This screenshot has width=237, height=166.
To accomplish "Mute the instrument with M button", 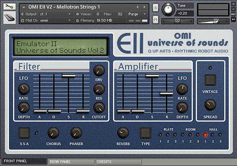I will (x=155, y=19).
